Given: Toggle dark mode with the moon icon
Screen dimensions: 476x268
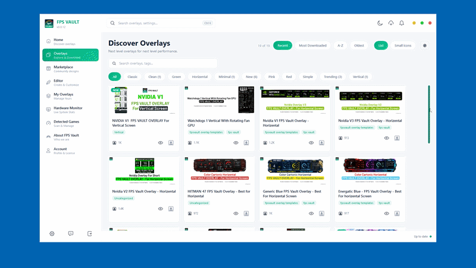Looking at the screenshot, I should point(380,23).
